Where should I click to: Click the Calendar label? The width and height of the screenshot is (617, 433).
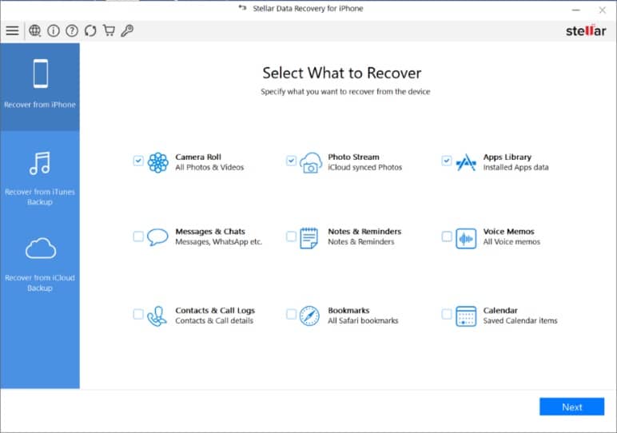tap(500, 310)
